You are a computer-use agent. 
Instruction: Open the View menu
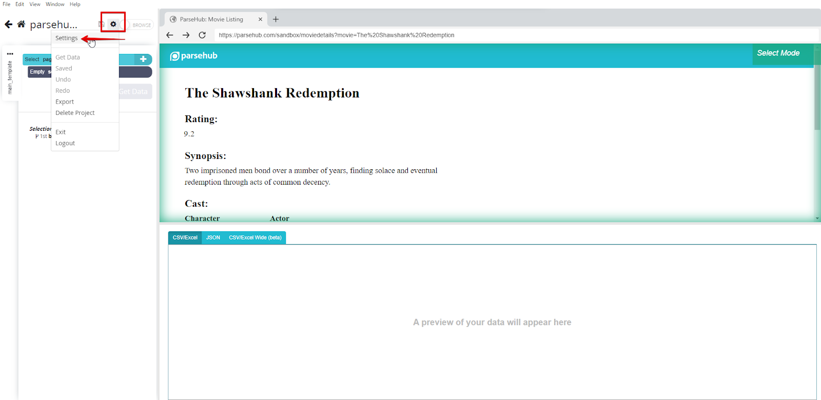[34, 4]
